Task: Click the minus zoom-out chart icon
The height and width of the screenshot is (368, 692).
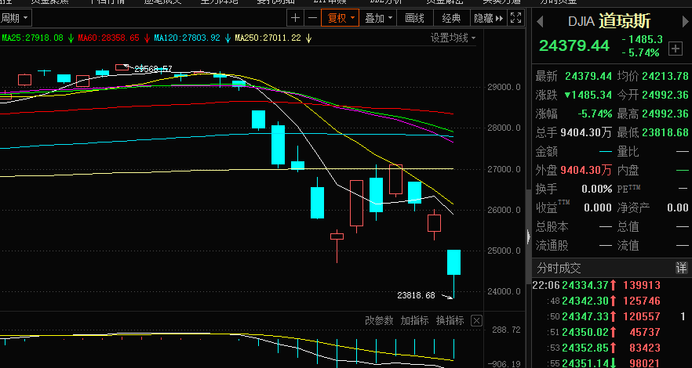Action: 312,17
